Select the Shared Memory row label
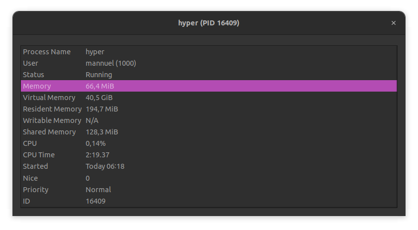This screenshot has width=418, height=230. [49, 132]
